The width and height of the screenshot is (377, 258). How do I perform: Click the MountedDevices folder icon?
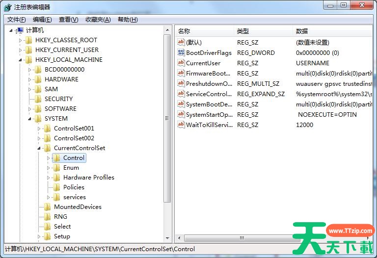(x=47, y=207)
